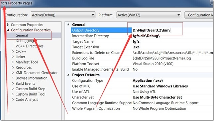This screenshot has height=121, width=214.
Task: Select the Common Properties tree label
Action: tap(27, 25)
